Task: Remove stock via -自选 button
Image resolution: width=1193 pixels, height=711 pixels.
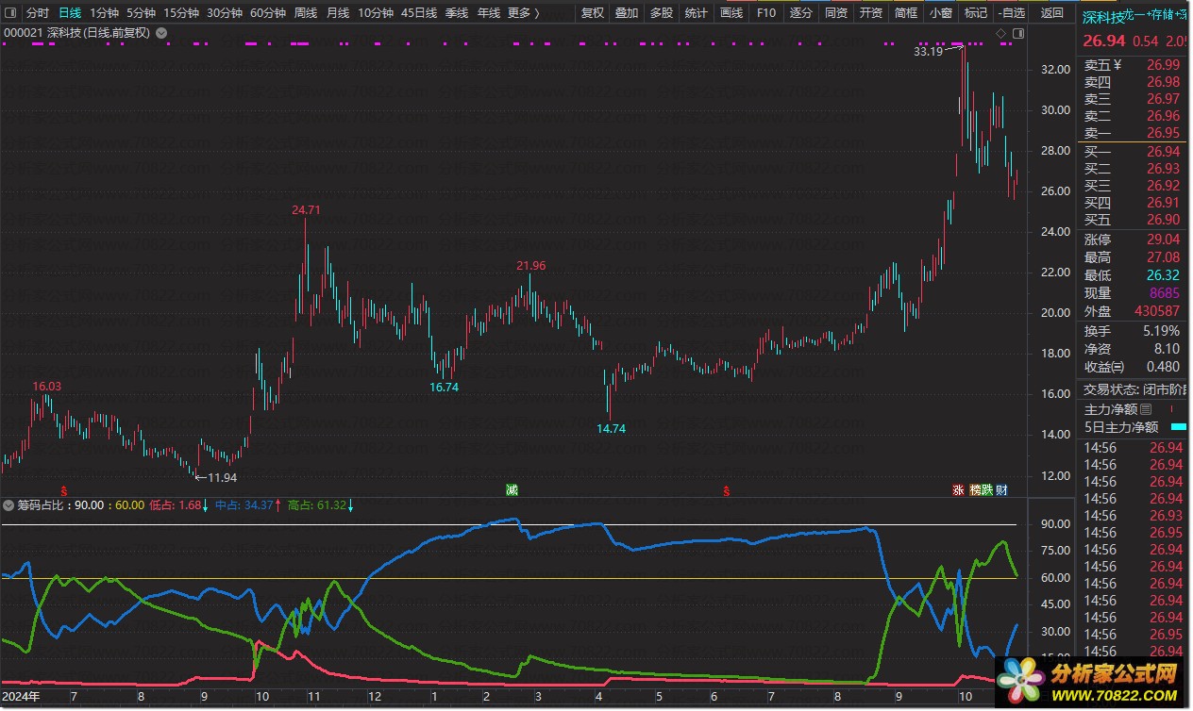Action: pyautogui.click(x=1012, y=13)
